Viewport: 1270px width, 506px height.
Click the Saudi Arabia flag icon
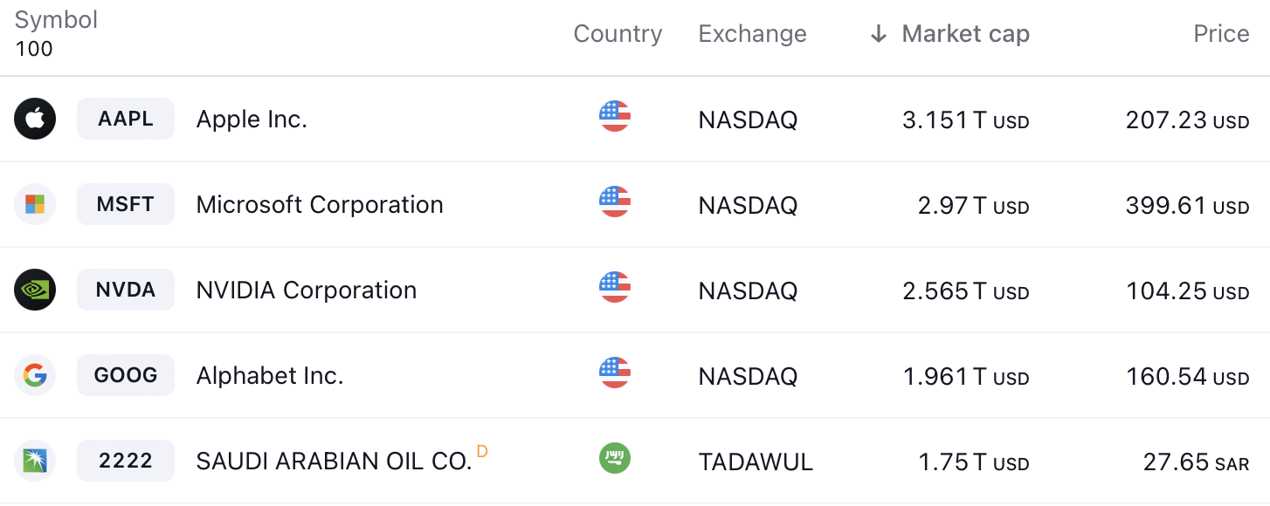point(615,458)
